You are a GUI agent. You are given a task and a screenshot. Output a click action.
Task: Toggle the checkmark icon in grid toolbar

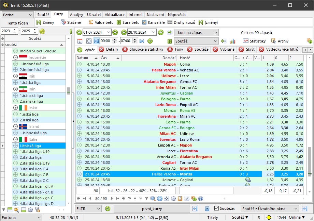(x=187, y=199)
